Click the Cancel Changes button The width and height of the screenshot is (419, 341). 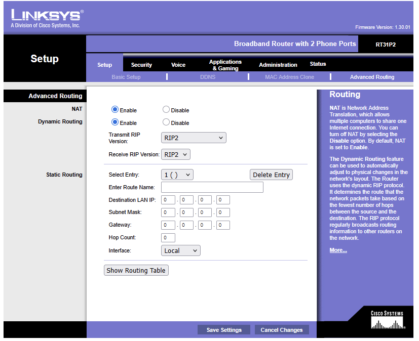point(282,330)
